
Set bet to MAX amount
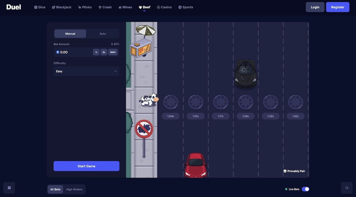pos(113,52)
